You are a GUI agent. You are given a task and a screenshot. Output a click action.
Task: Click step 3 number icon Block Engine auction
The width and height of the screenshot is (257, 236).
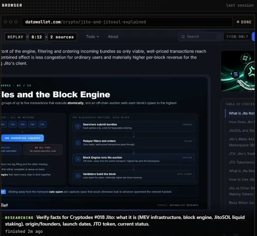78,159
